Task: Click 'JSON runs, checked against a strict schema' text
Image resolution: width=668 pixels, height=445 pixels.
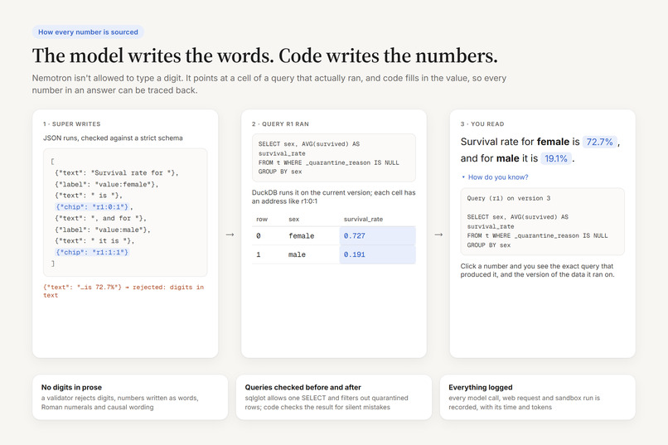Action: pyautogui.click(x=113, y=138)
